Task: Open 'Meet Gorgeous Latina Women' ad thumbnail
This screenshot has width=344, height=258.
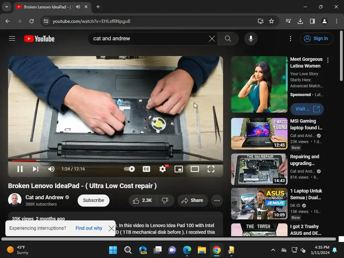Action: 259,84
